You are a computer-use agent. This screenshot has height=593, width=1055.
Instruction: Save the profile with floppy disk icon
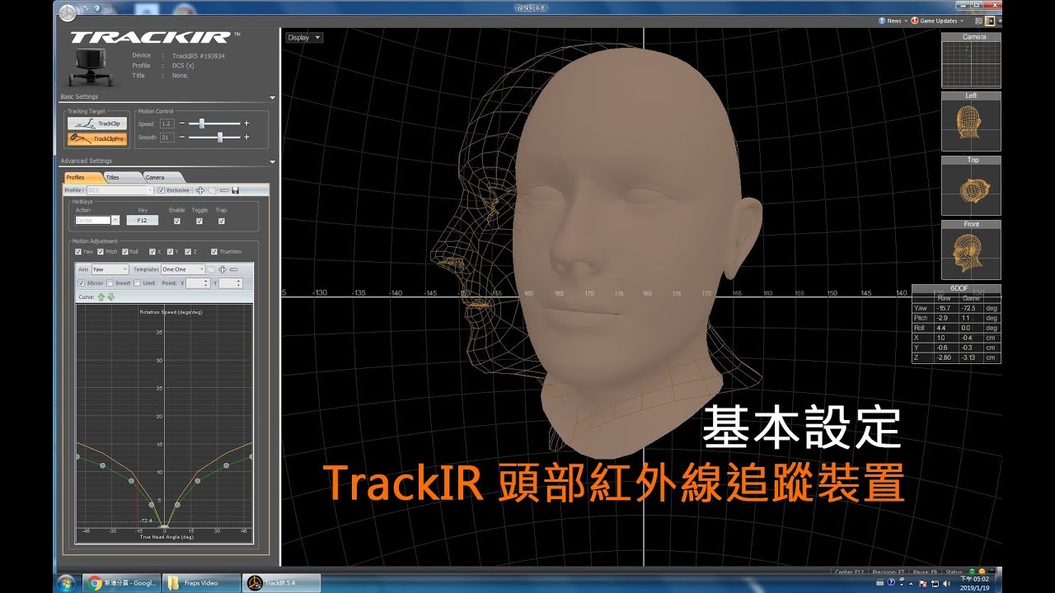pos(235,190)
